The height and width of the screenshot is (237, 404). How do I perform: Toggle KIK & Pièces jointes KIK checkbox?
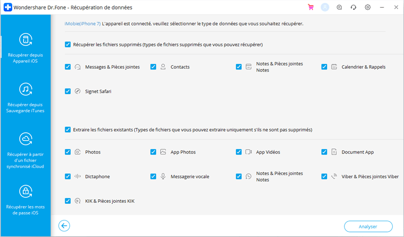point(68,201)
